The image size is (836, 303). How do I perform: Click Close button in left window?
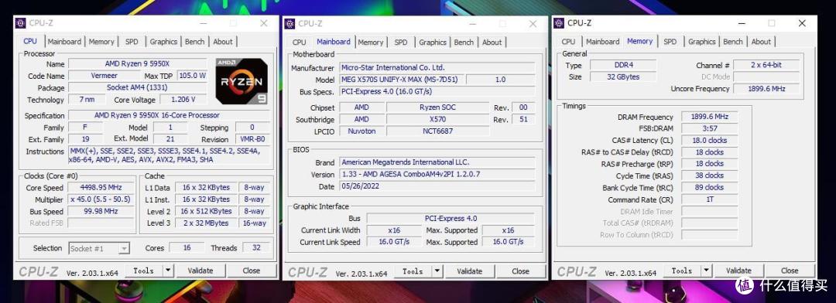[x=251, y=271]
